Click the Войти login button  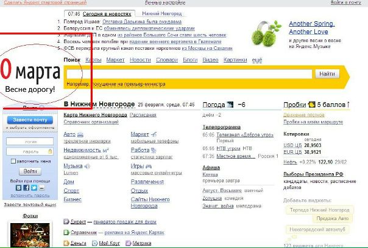click(30, 171)
